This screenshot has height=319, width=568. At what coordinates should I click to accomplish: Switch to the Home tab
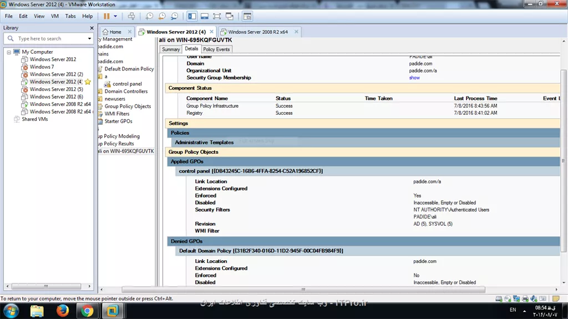[115, 32]
